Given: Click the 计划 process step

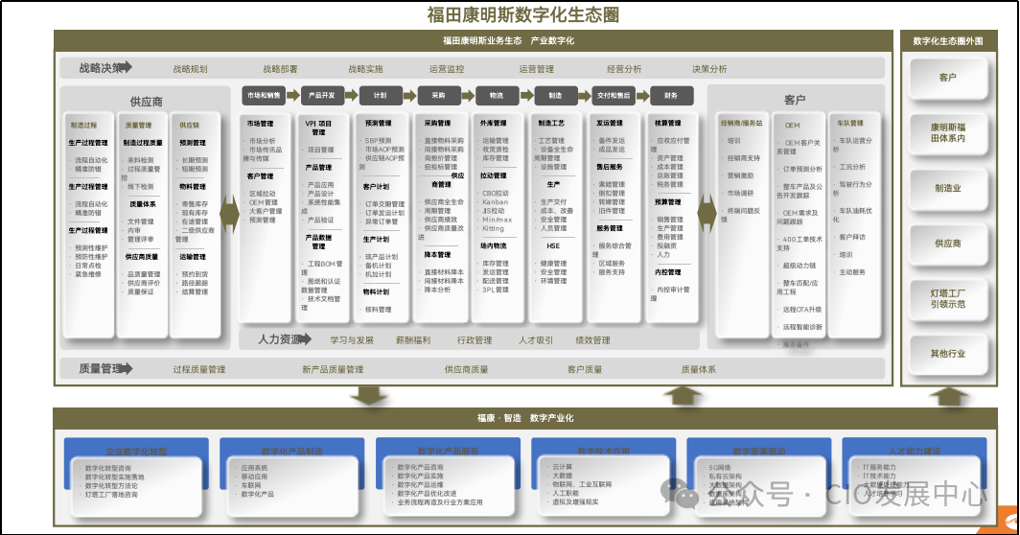Looking at the screenshot, I should pos(380,96).
